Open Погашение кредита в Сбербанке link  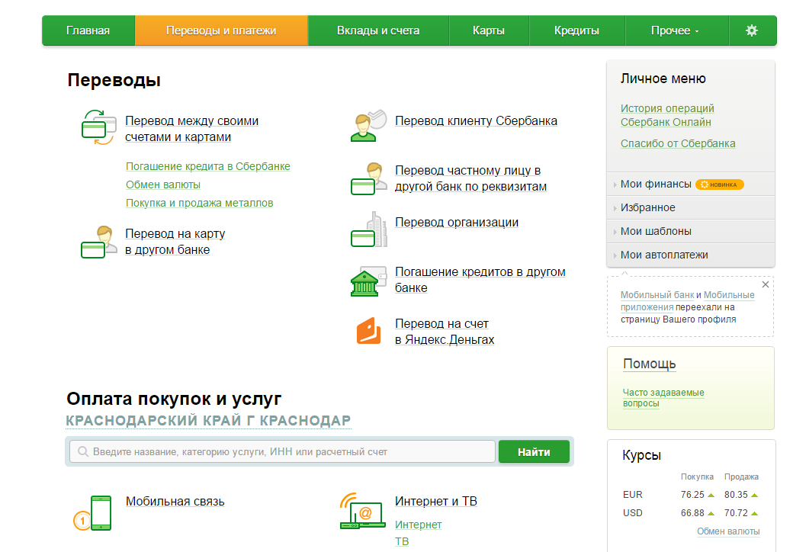tap(208, 166)
